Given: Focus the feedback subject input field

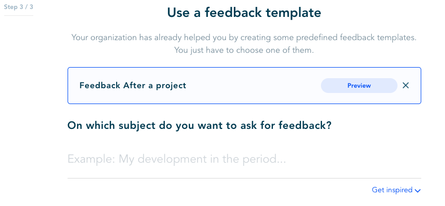Looking at the screenshot, I should pos(244,158).
